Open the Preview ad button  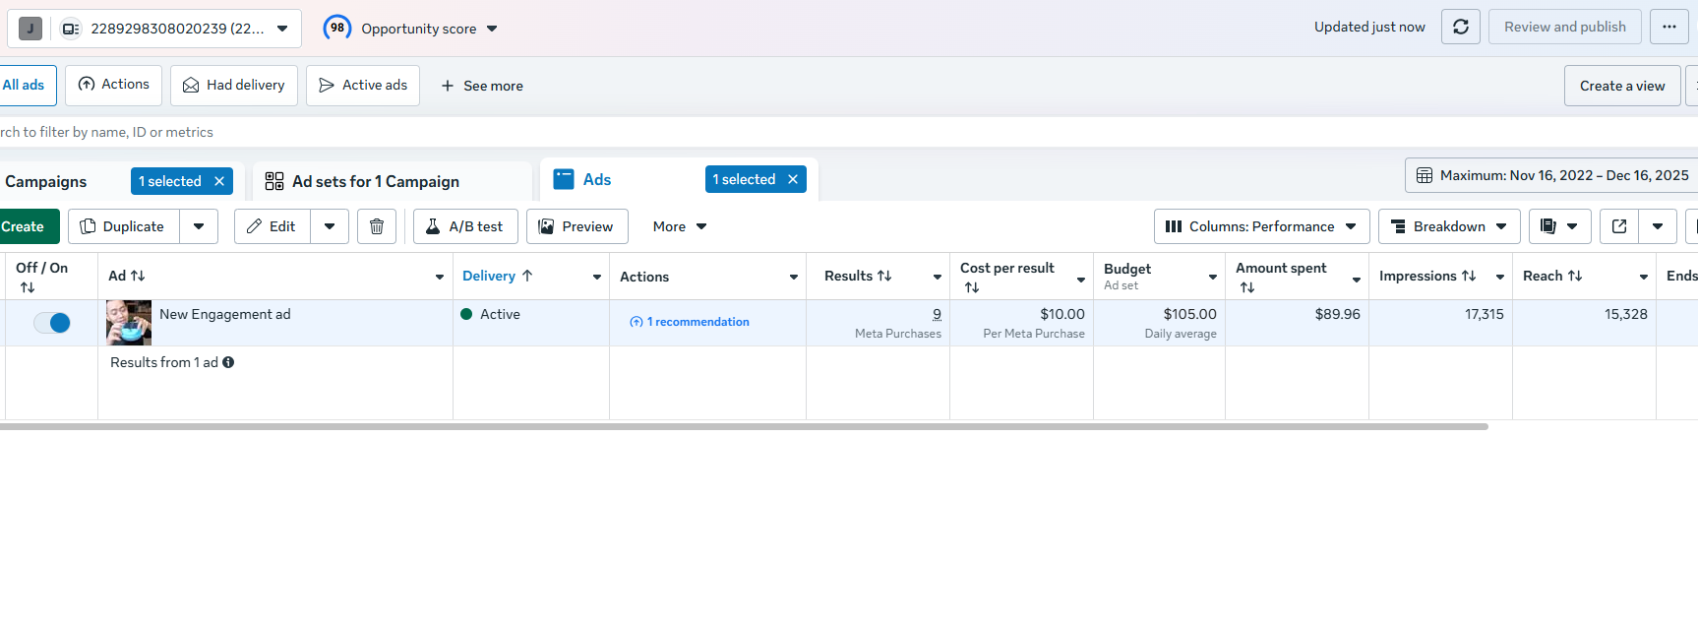pos(577,226)
